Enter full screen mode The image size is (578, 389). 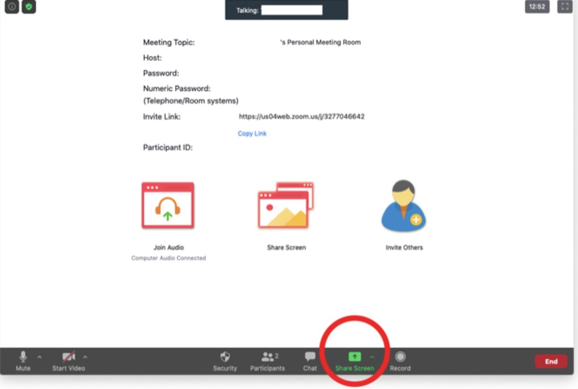tap(565, 6)
